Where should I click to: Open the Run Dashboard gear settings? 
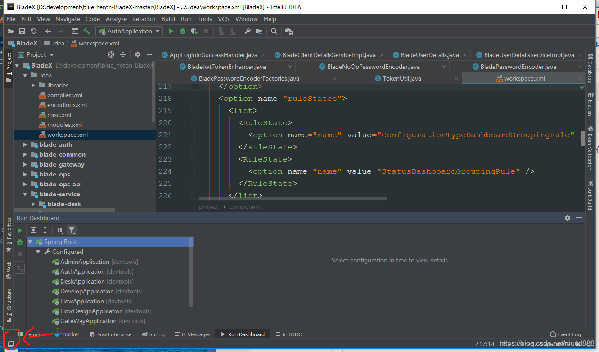coord(567,218)
